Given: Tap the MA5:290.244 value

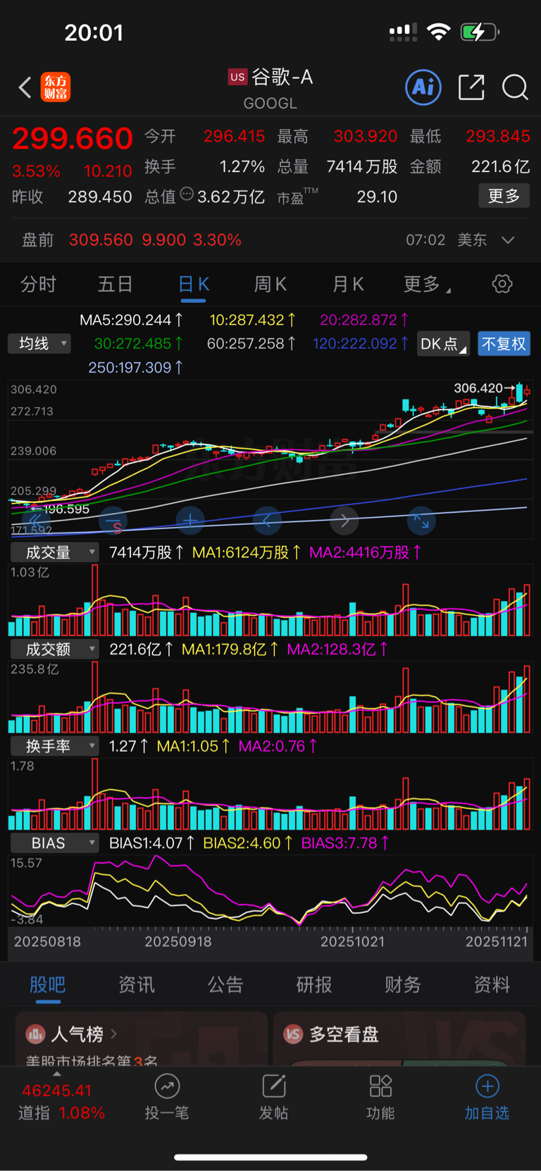Looking at the screenshot, I should click(131, 320).
